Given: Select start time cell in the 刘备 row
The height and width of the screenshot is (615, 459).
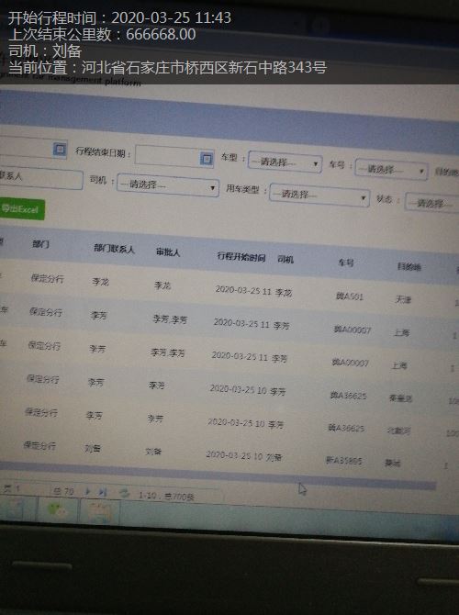Looking at the screenshot, I should [234, 454].
